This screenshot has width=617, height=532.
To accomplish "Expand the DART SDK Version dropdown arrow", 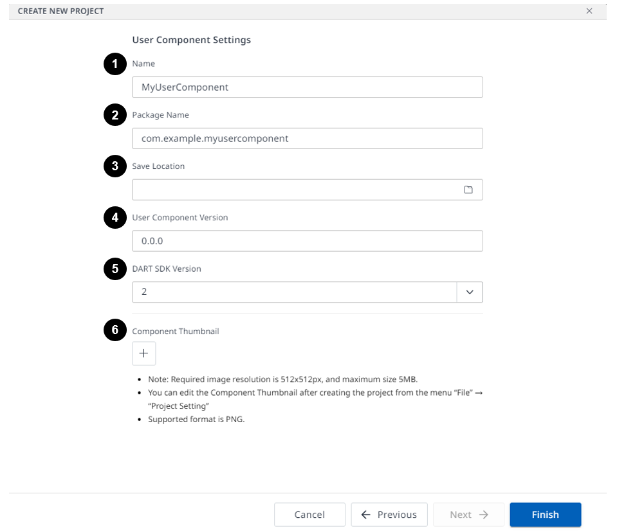I will click(470, 292).
